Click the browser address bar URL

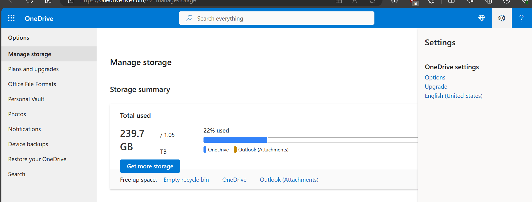click(x=138, y=1)
